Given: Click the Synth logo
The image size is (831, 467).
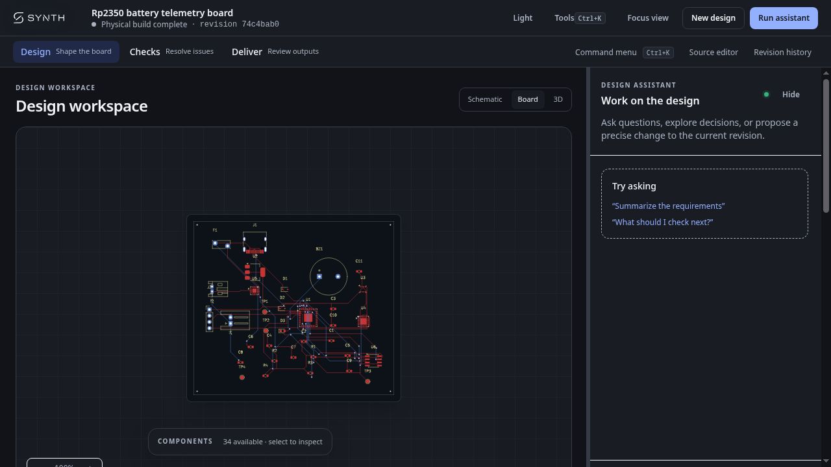Looking at the screenshot, I should pyautogui.click(x=39, y=18).
